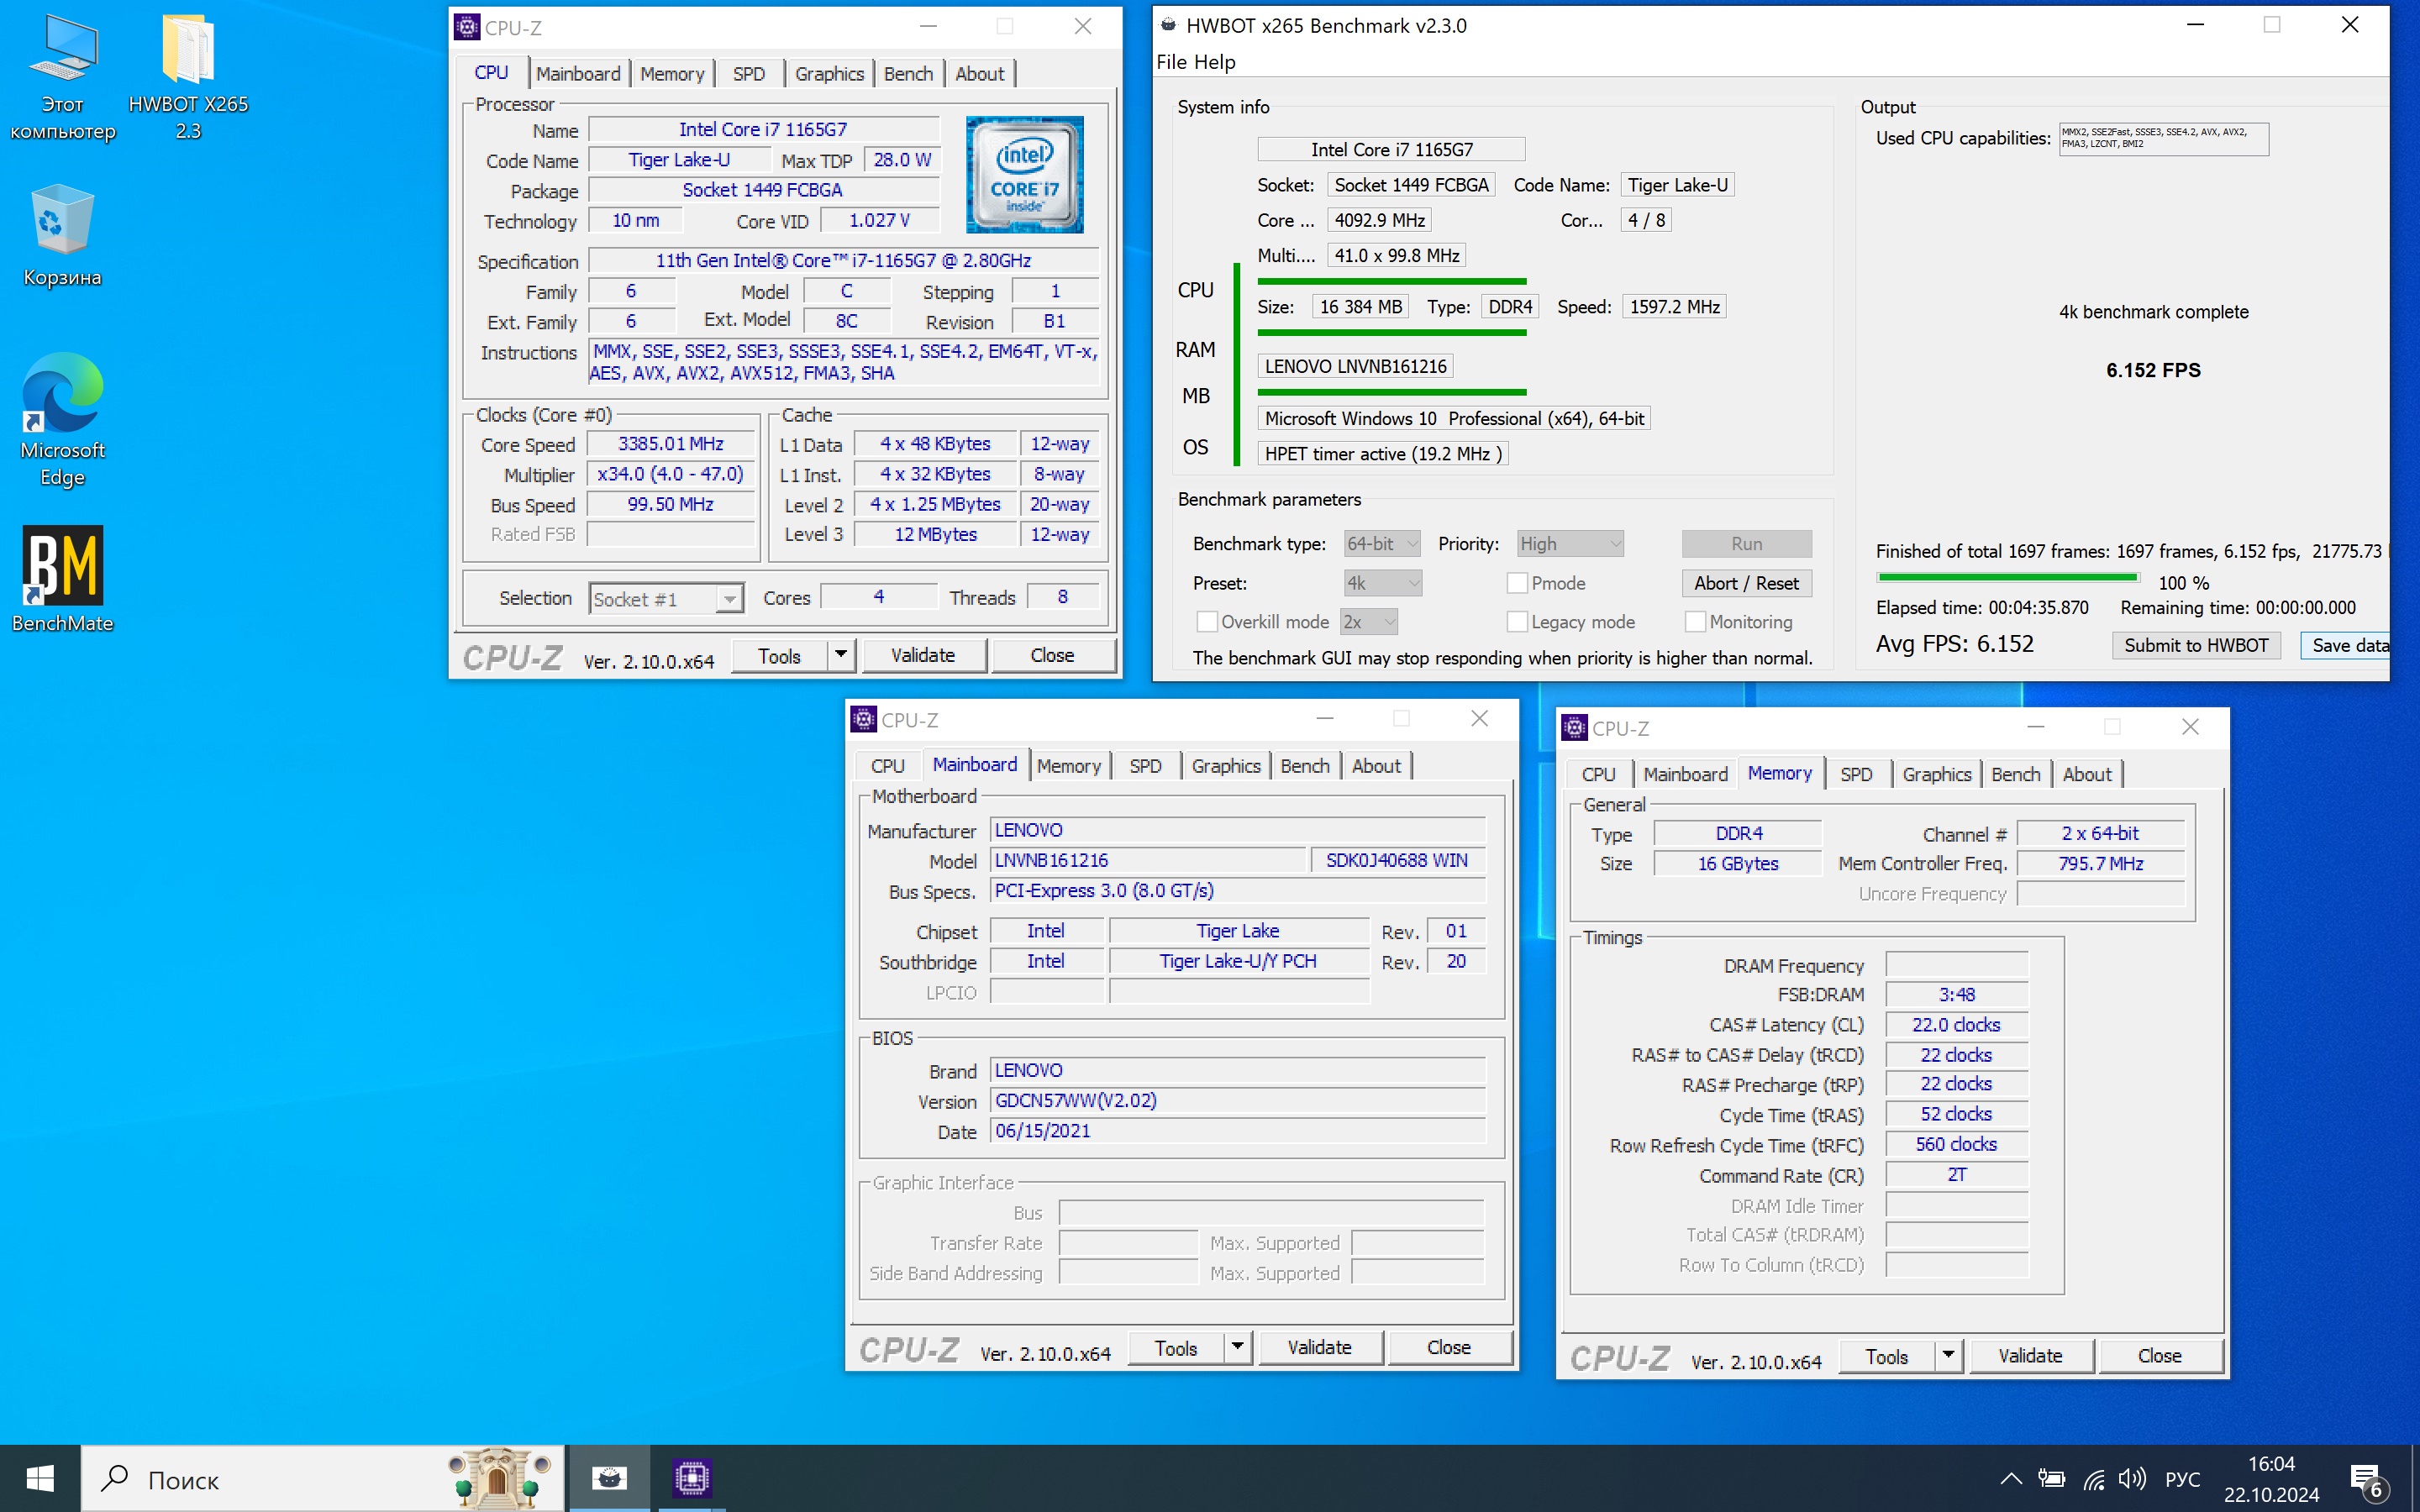Viewport: 2420px width, 1512px height.
Task: Toggle the Legacy mode checkbox
Action: click(1517, 622)
